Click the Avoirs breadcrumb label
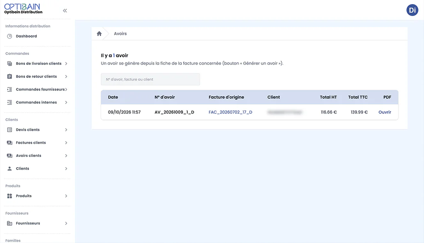 (120, 34)
